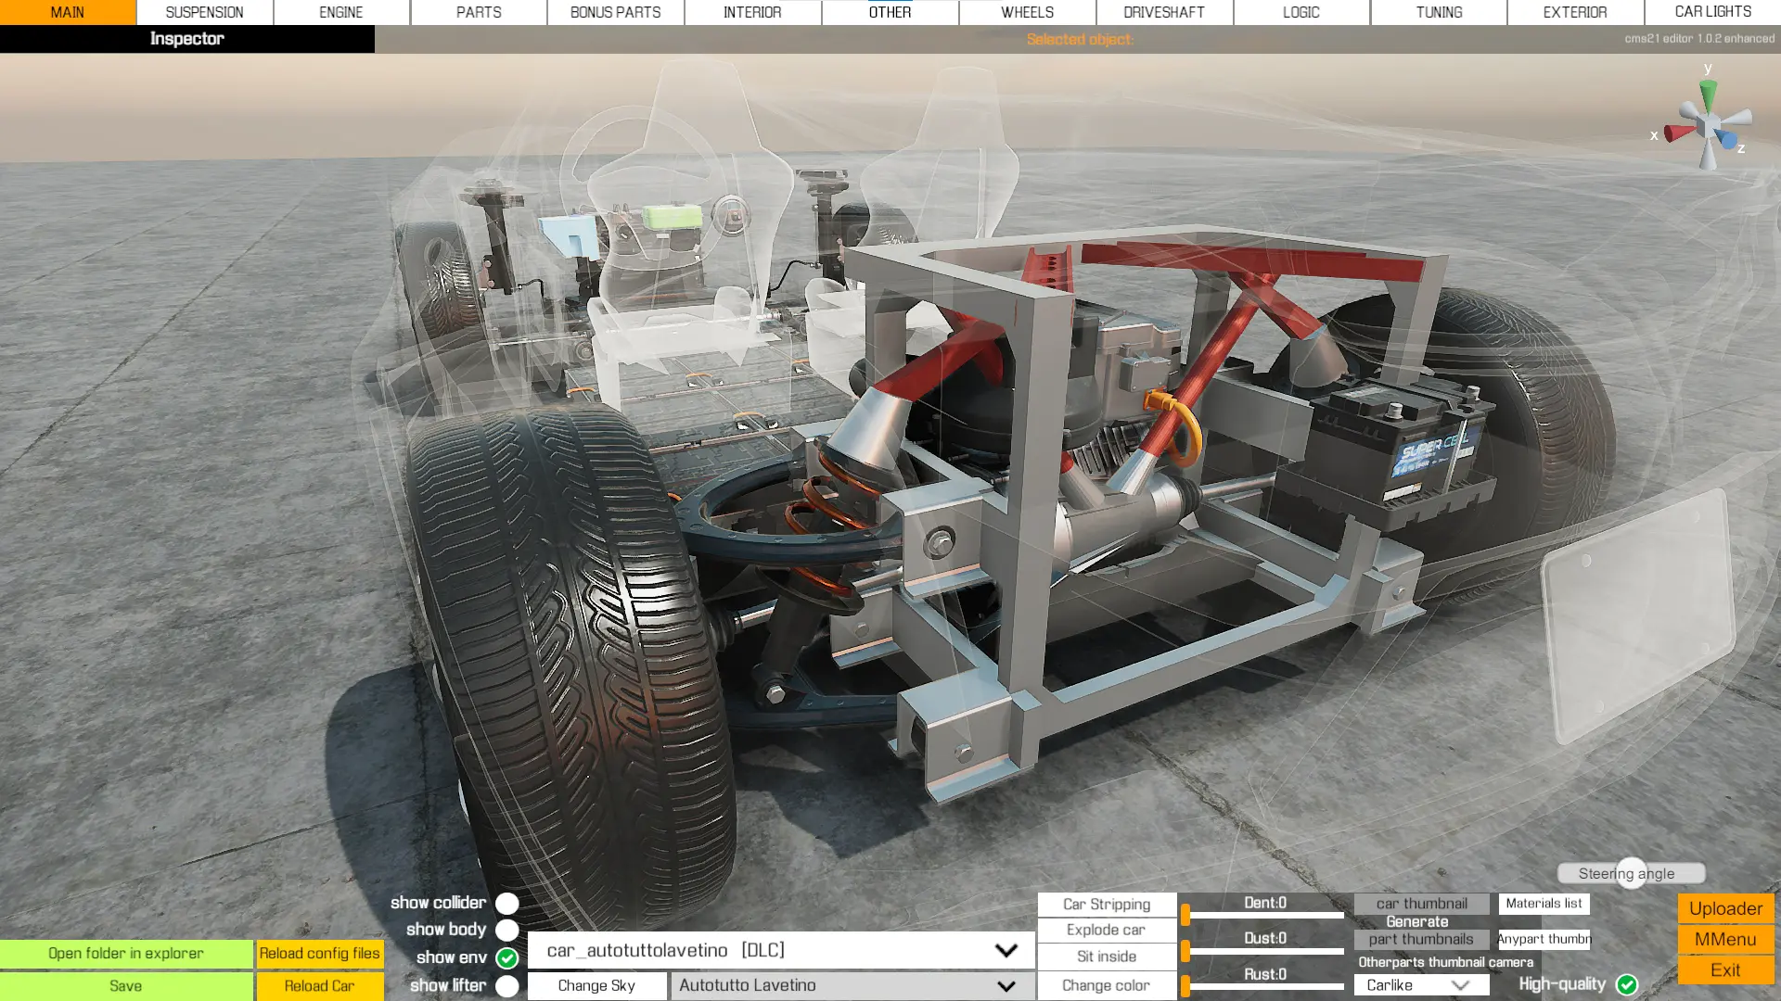Image resolution: width=1781 pixels, height=1001 pixels.
Task: Click the SUSPENSION tab in navigation
Action: [x=203, y=12]
